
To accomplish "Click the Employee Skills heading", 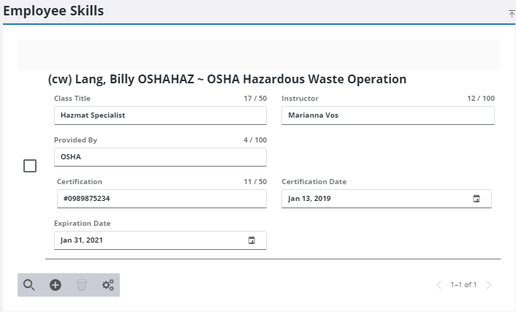I will tap(53, 11).
